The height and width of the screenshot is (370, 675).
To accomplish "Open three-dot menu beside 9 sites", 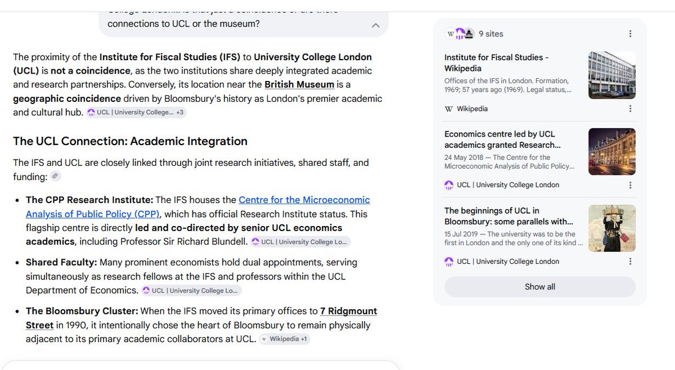I will (x=630, y=34).
